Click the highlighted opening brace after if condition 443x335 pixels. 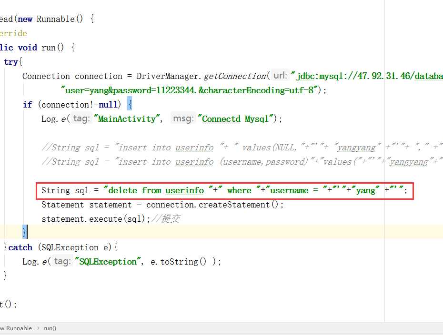130,105
